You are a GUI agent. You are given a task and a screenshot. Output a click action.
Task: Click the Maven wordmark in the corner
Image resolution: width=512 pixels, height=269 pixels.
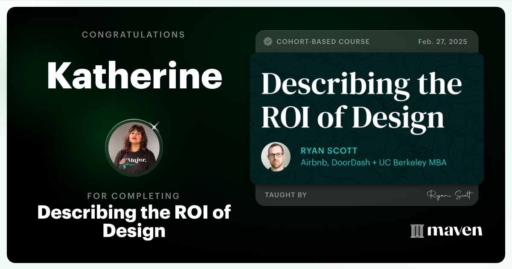click(454, 231)
